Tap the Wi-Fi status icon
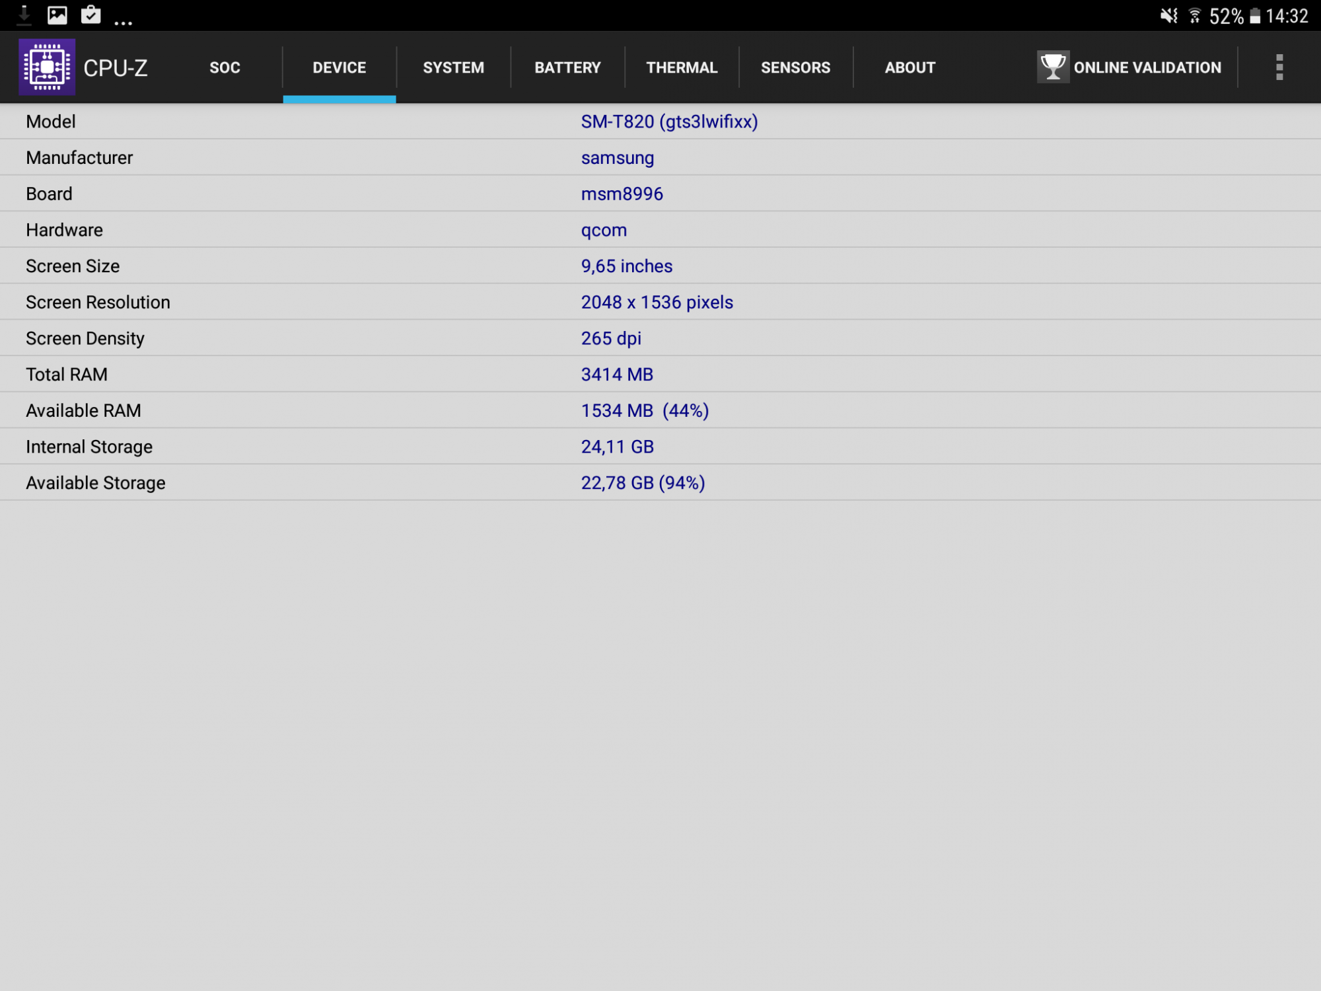Image resolution: width=1321 pixels, height=991 pixels. pyautogui.click(x=1195, y=16)
